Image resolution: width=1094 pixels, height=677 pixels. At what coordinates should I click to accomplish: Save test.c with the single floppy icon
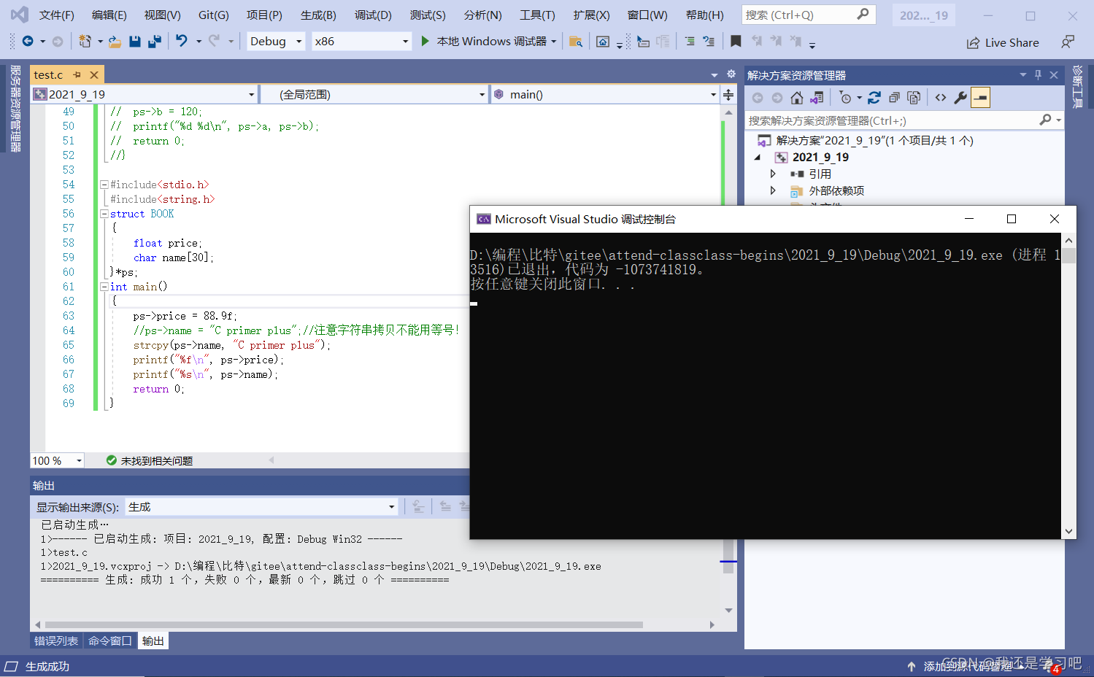tap(135, 42)
